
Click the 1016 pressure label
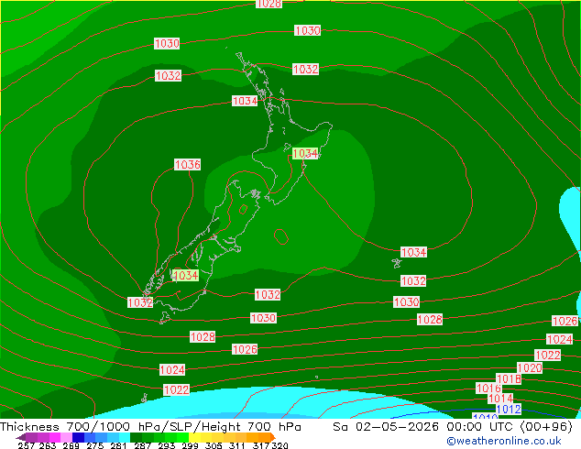pyautogui.click(x=488, y=389)
